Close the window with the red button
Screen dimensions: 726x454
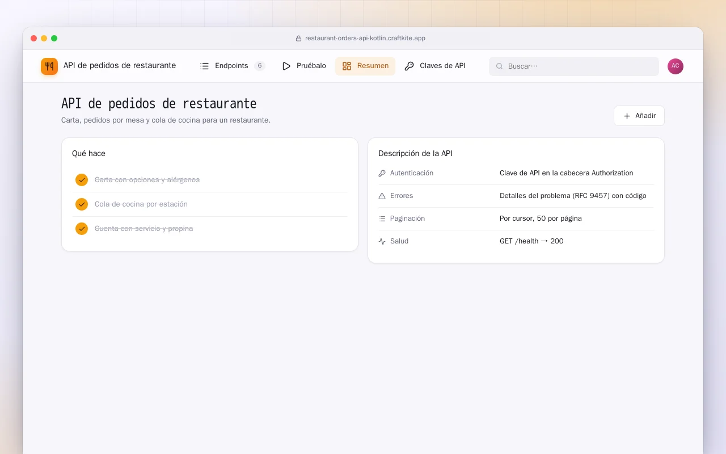tap(34, 39)
